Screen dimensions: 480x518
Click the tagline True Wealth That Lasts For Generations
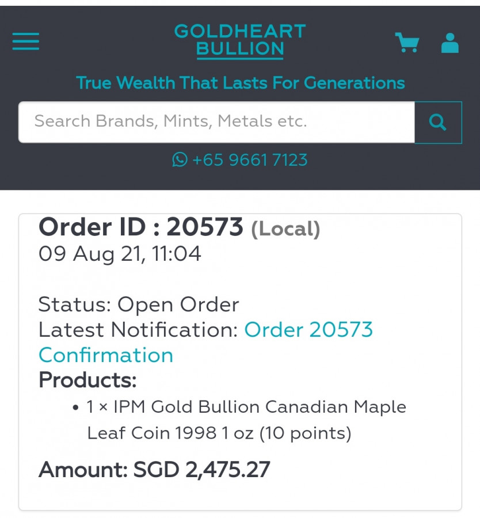240,83
